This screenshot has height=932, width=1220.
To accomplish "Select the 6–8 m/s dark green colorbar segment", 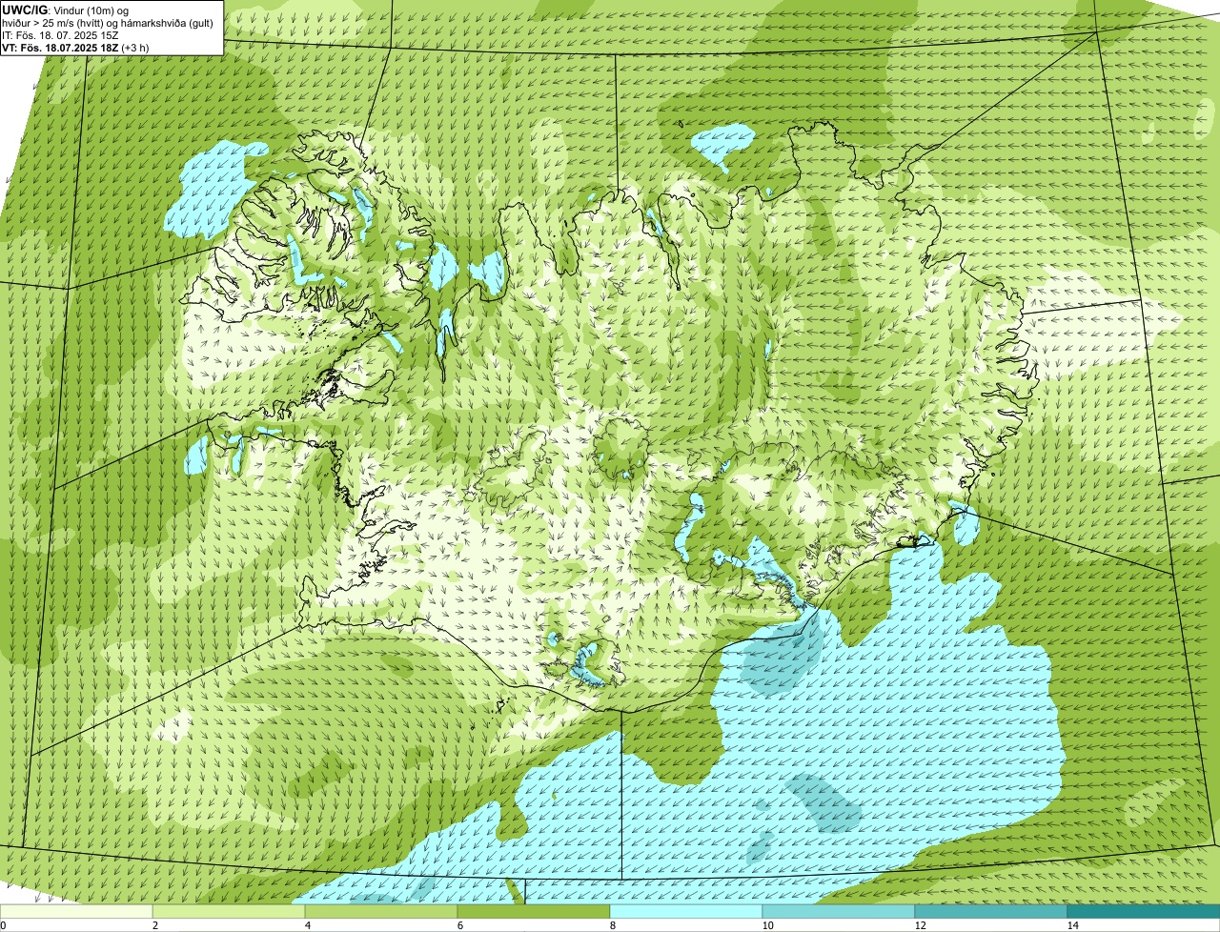I will [534, 911].
